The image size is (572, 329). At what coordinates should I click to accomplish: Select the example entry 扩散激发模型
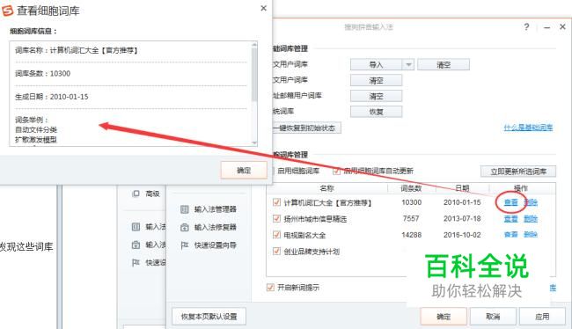pos(36,139)
